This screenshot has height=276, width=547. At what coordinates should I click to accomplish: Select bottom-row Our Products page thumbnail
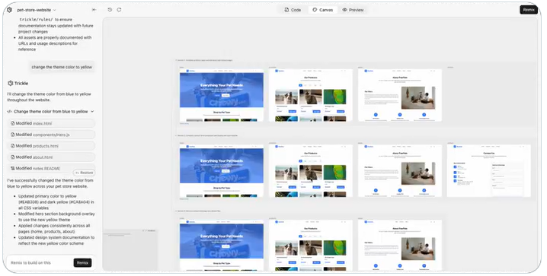(x=311, y=246)
